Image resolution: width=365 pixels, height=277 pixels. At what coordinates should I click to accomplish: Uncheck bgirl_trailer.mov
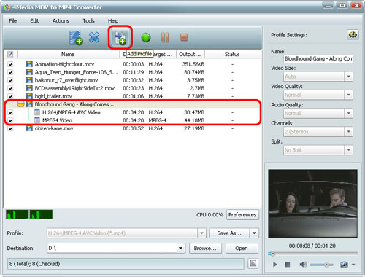[x=10, y=96]
